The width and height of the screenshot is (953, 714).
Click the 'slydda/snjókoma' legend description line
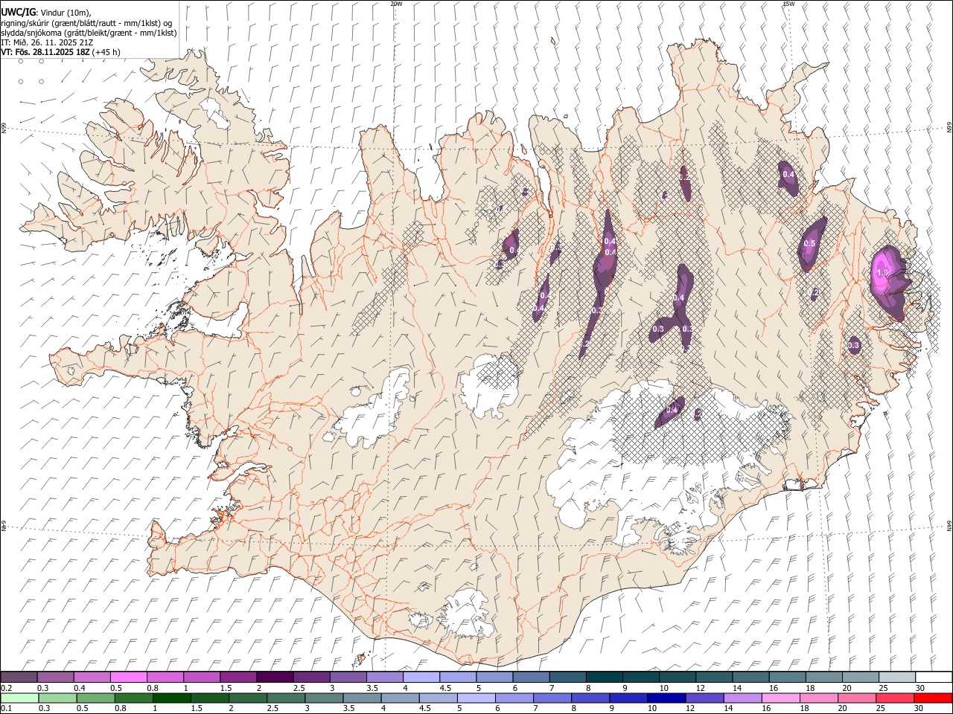[x=88, y=33]
